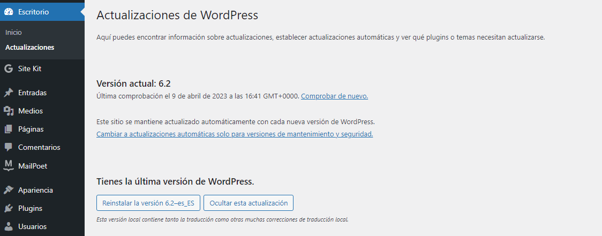The height and width of the screenshot is (236, 602).
Task: Click the Tienes la última versión de WordPress heading
Action: 175,181
